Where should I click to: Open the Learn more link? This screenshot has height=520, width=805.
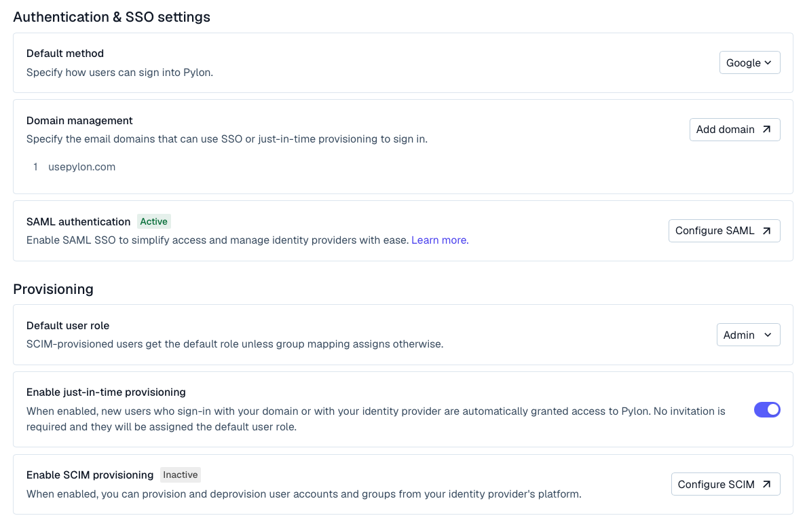[438, 240]
